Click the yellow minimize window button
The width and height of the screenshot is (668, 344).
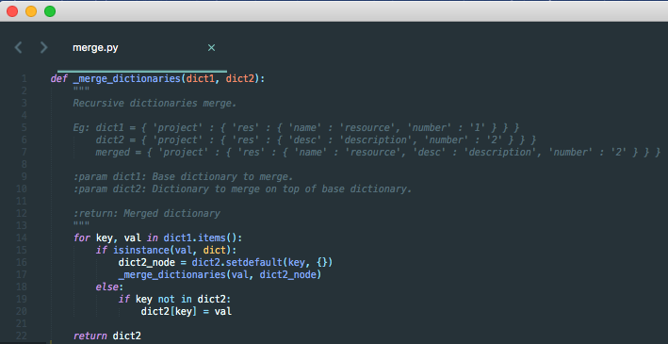[31, 11]
